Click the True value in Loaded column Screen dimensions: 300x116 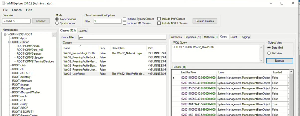[280, 104]
